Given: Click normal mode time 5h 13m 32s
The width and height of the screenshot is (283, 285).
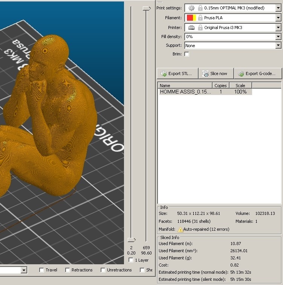Looking at the screenshot, I should (x=241, y=272).
